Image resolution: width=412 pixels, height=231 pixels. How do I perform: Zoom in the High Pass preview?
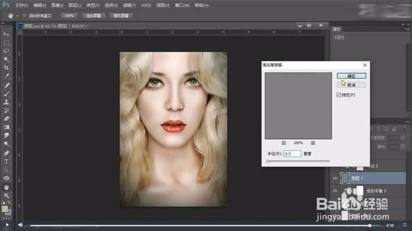click(x=313, y=143)
